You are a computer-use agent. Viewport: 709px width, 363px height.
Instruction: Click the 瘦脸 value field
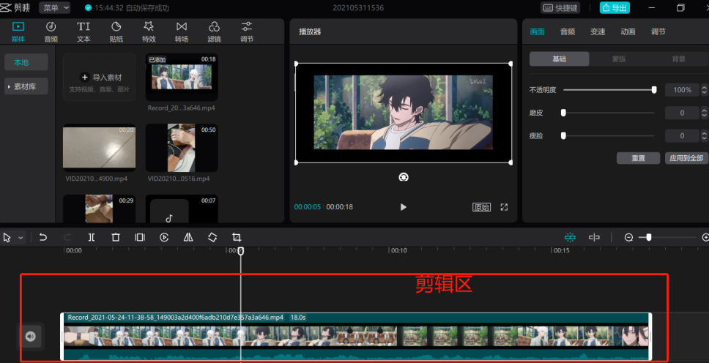coord(683,135)
